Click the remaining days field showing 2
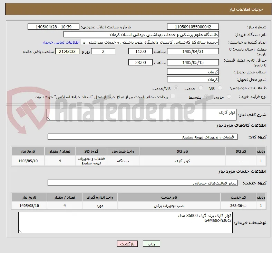The image size is (272, 253). 103,52
